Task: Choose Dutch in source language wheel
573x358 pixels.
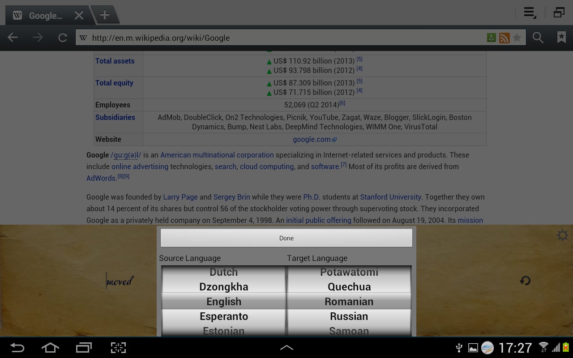Action: (223, 272)
